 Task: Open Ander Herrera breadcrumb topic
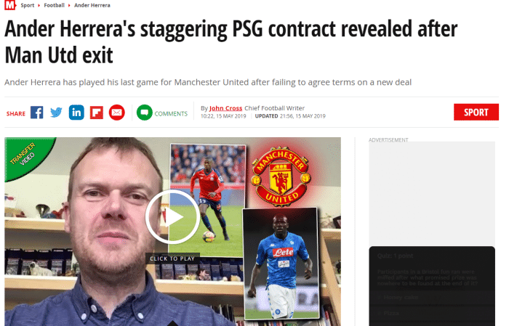pos(92,5)
